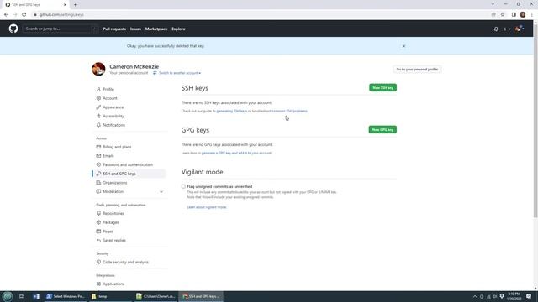This screenshot has width=538, height=302.
Task: Click the Accessibility sidebar icon
Action: coord(98,116)
